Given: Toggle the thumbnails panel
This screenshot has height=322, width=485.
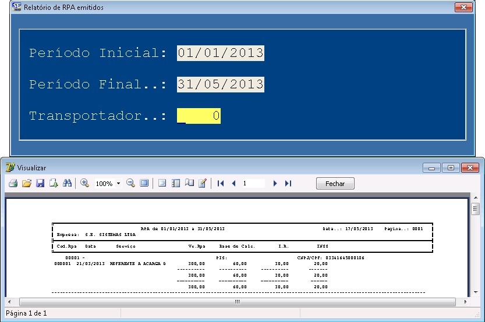Looking at the screenshot, I should tap(176, 183).
